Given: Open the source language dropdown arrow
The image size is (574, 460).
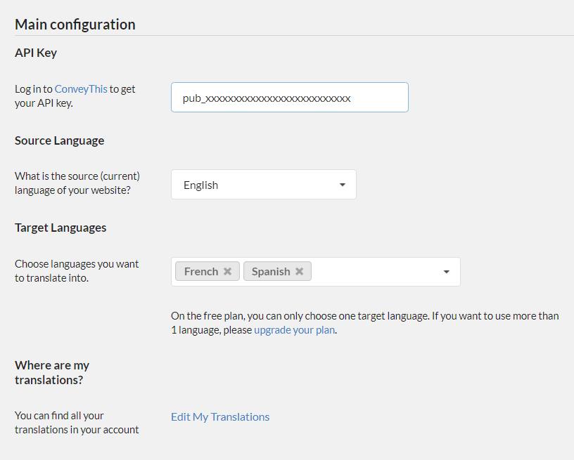Looking at the screenshot, I should (342, 185).
